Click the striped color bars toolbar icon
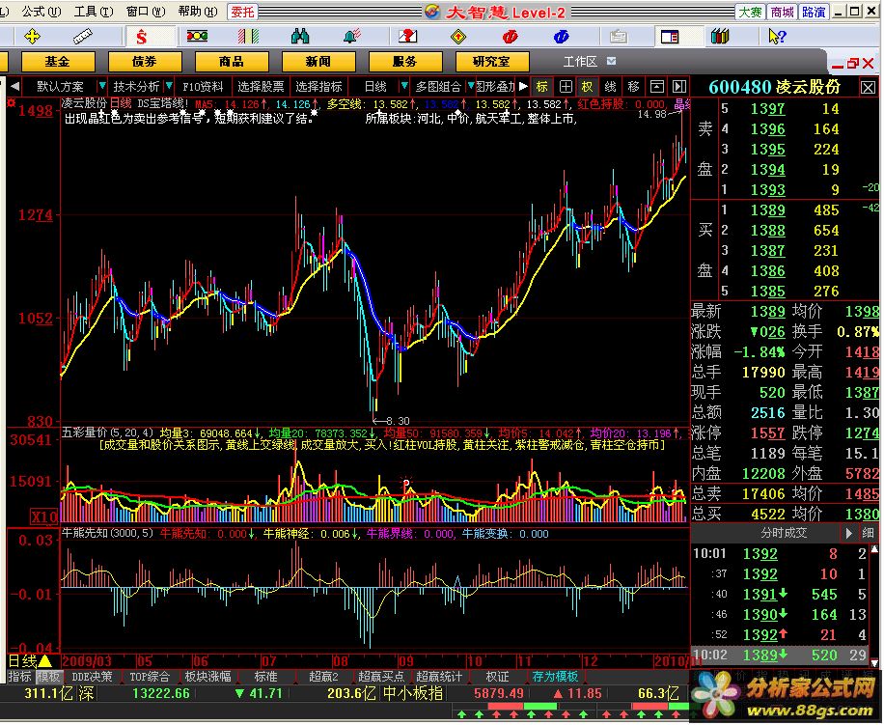Viewport: 884px width, 725px height. [248, 37]
